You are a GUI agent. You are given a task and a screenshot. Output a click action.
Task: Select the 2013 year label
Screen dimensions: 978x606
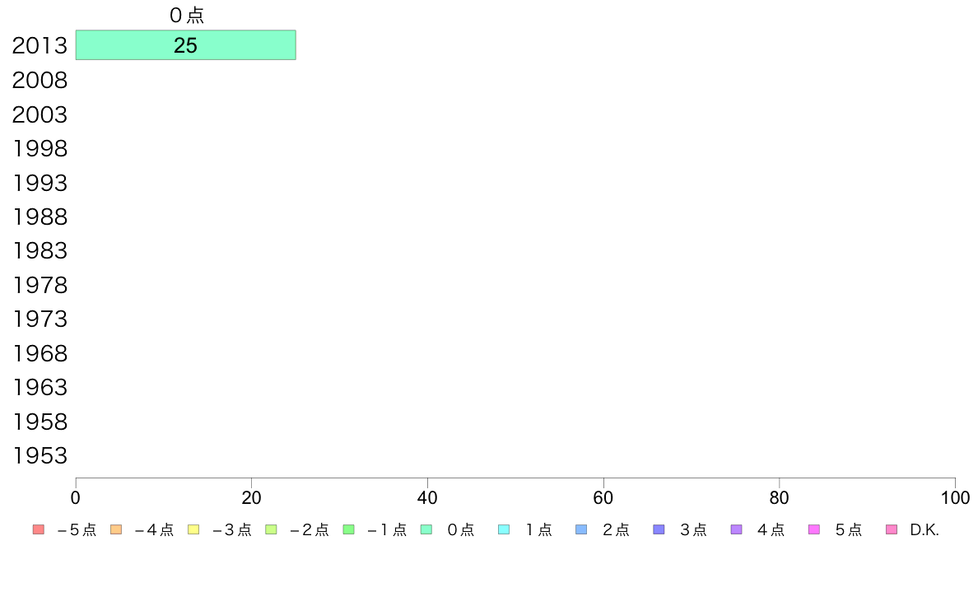point(40,45)
